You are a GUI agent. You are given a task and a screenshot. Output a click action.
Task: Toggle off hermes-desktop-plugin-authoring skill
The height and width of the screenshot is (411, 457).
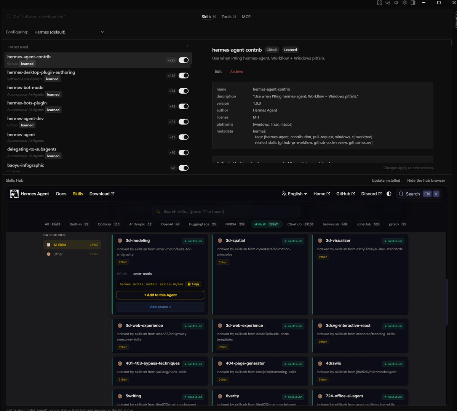tap(184, 75)
